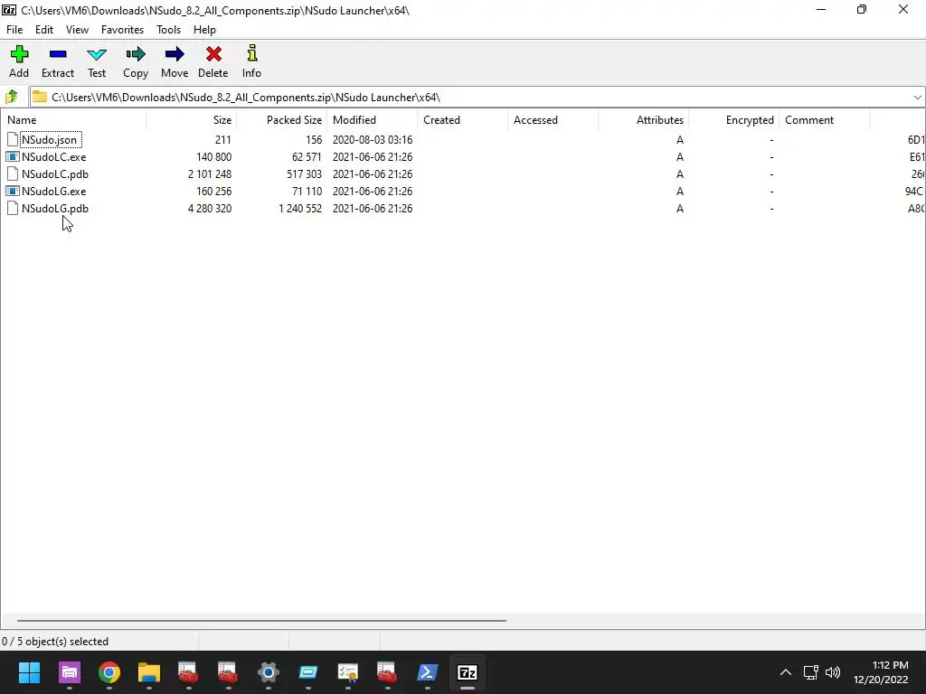
Task: Open PowerShell from the taskbar
Action: coord(427,672)
